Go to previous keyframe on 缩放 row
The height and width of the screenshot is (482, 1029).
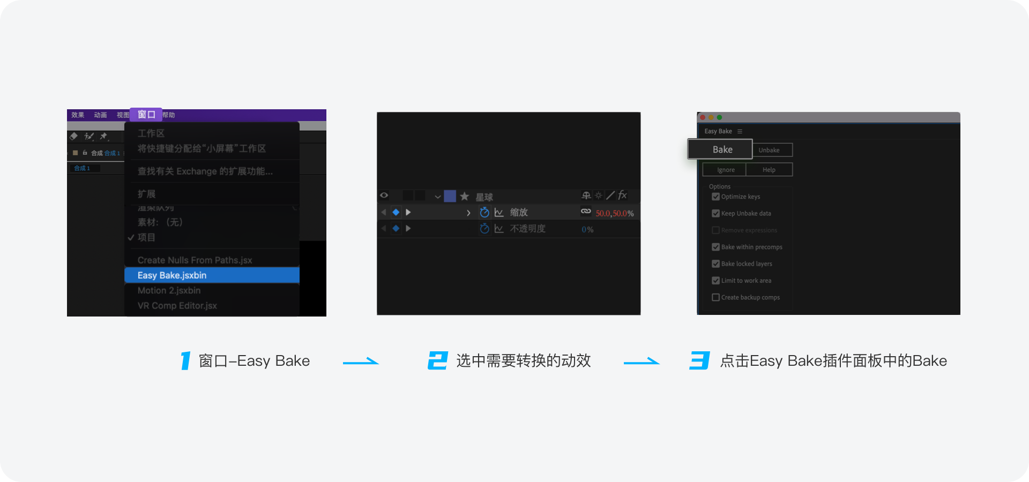click(x=384, y=213)
